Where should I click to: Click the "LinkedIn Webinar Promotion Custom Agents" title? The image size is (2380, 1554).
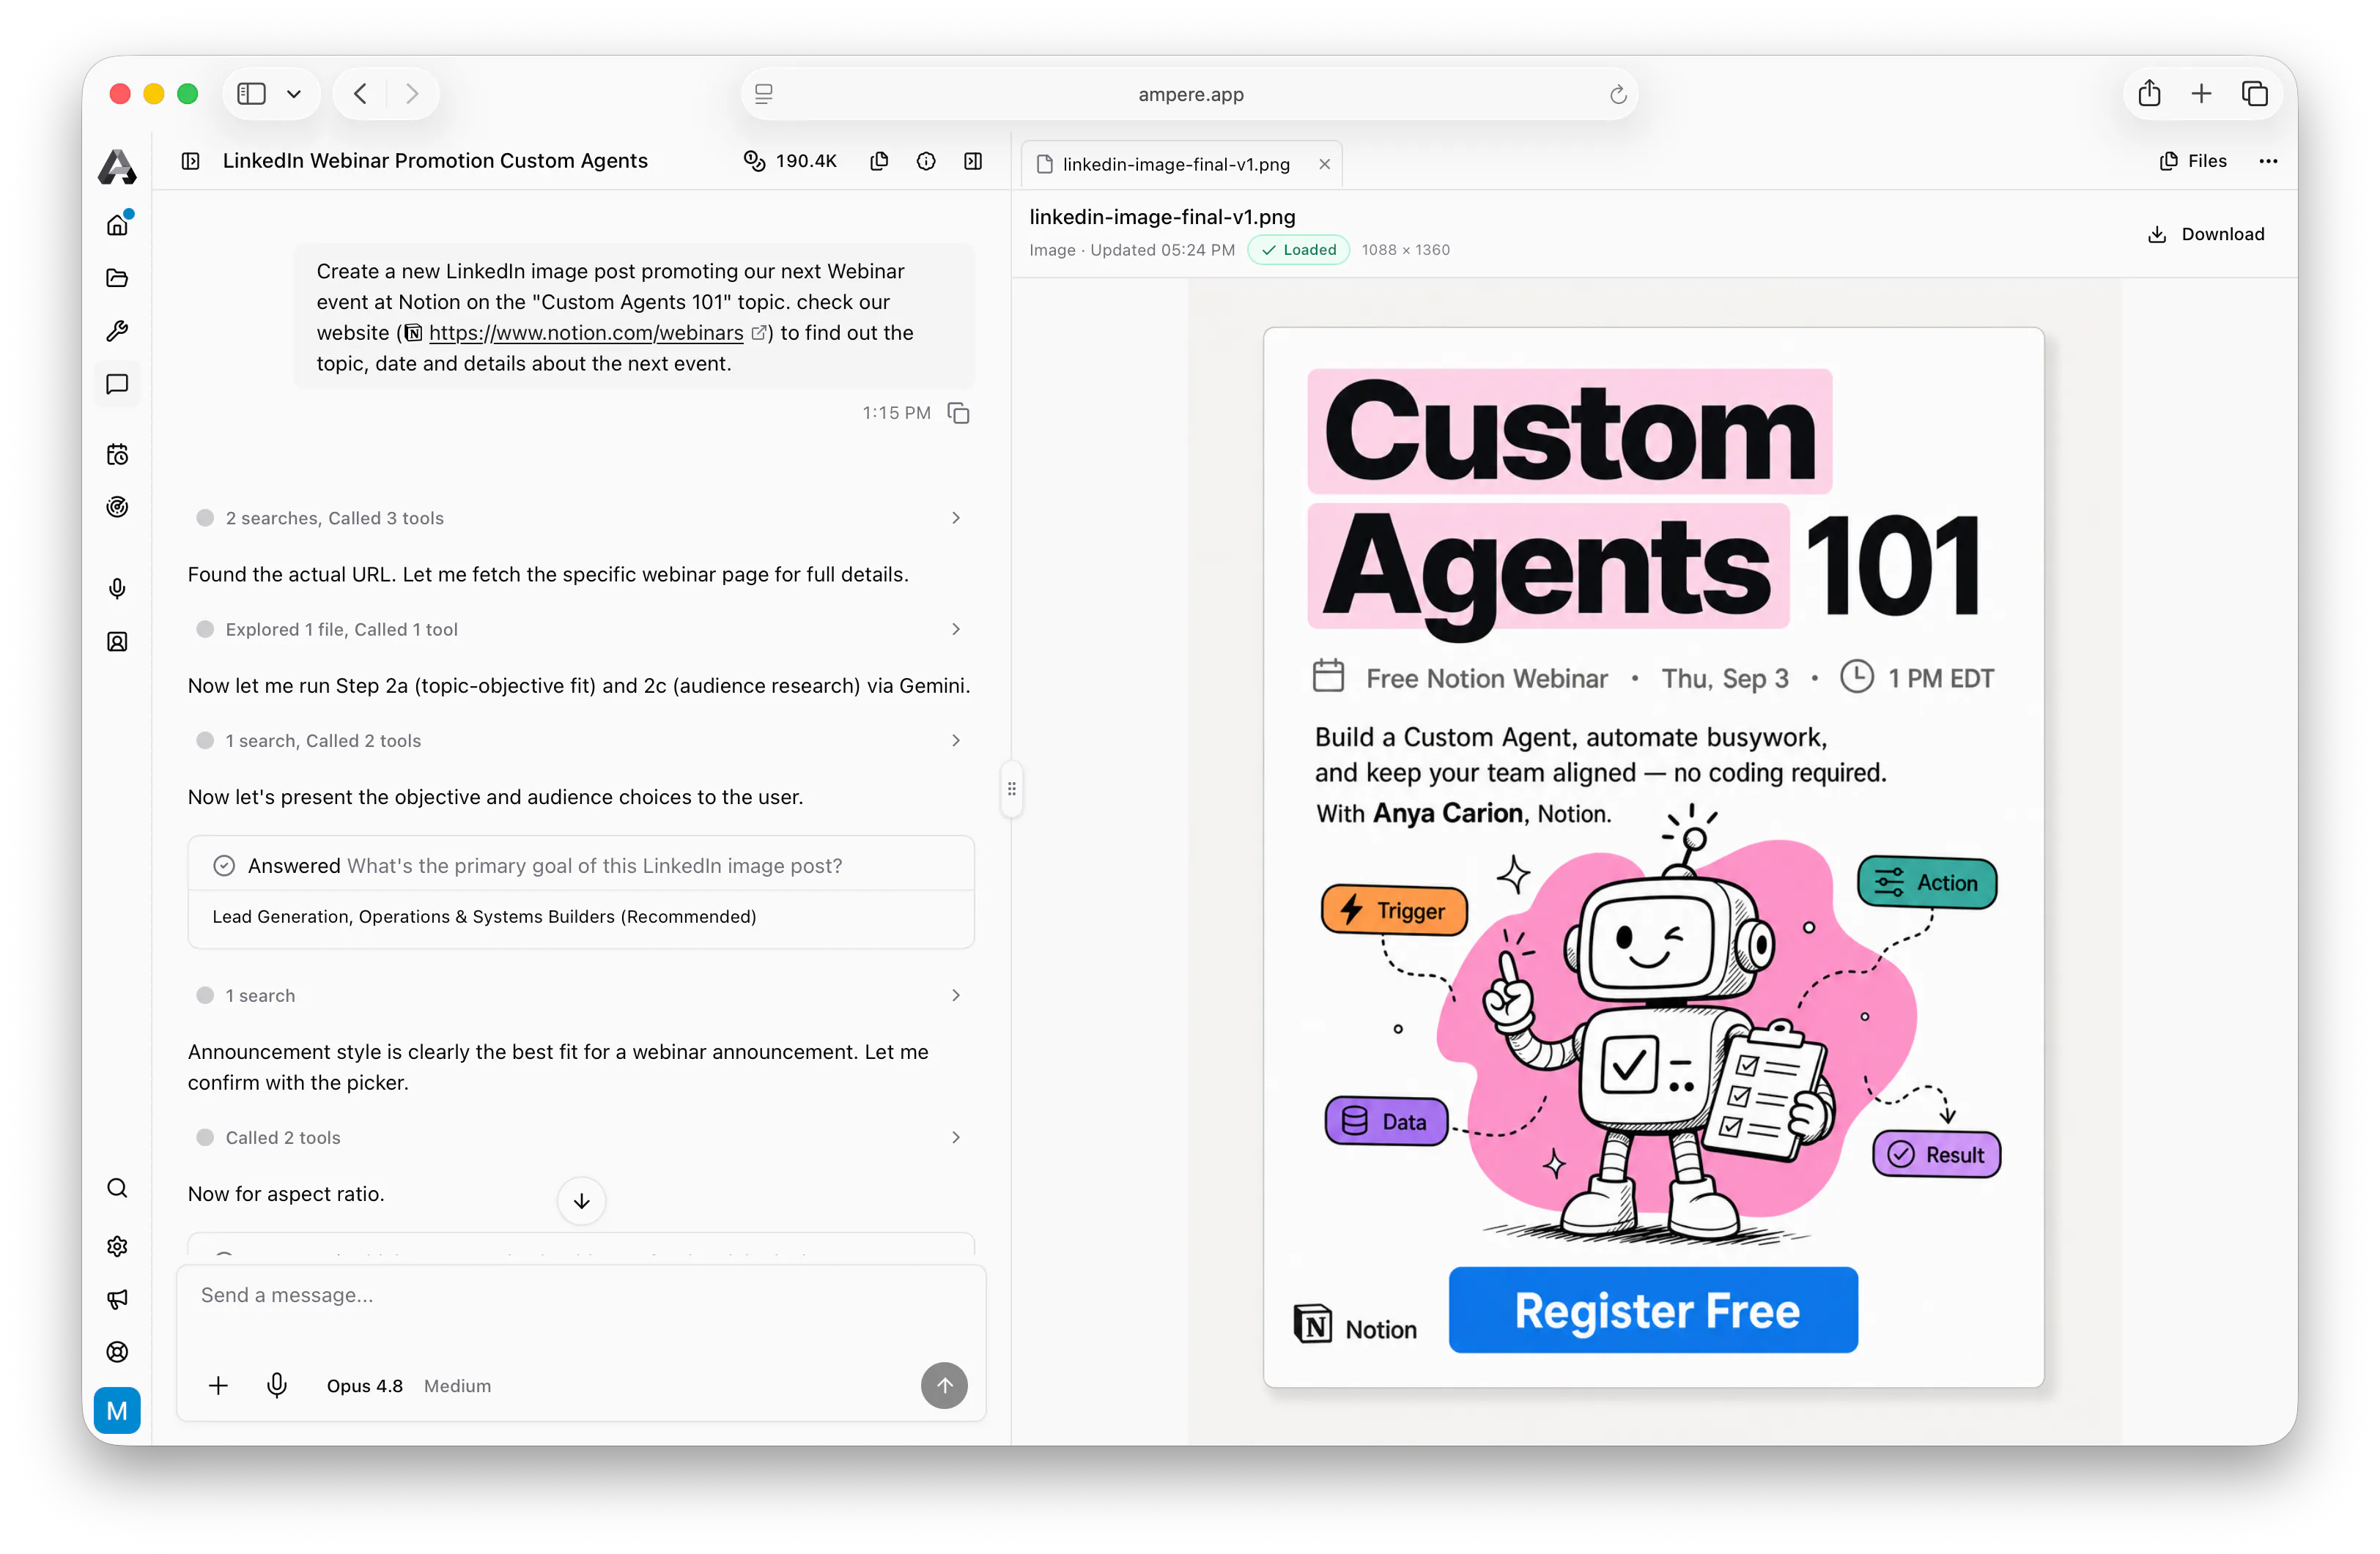[435, 161]
